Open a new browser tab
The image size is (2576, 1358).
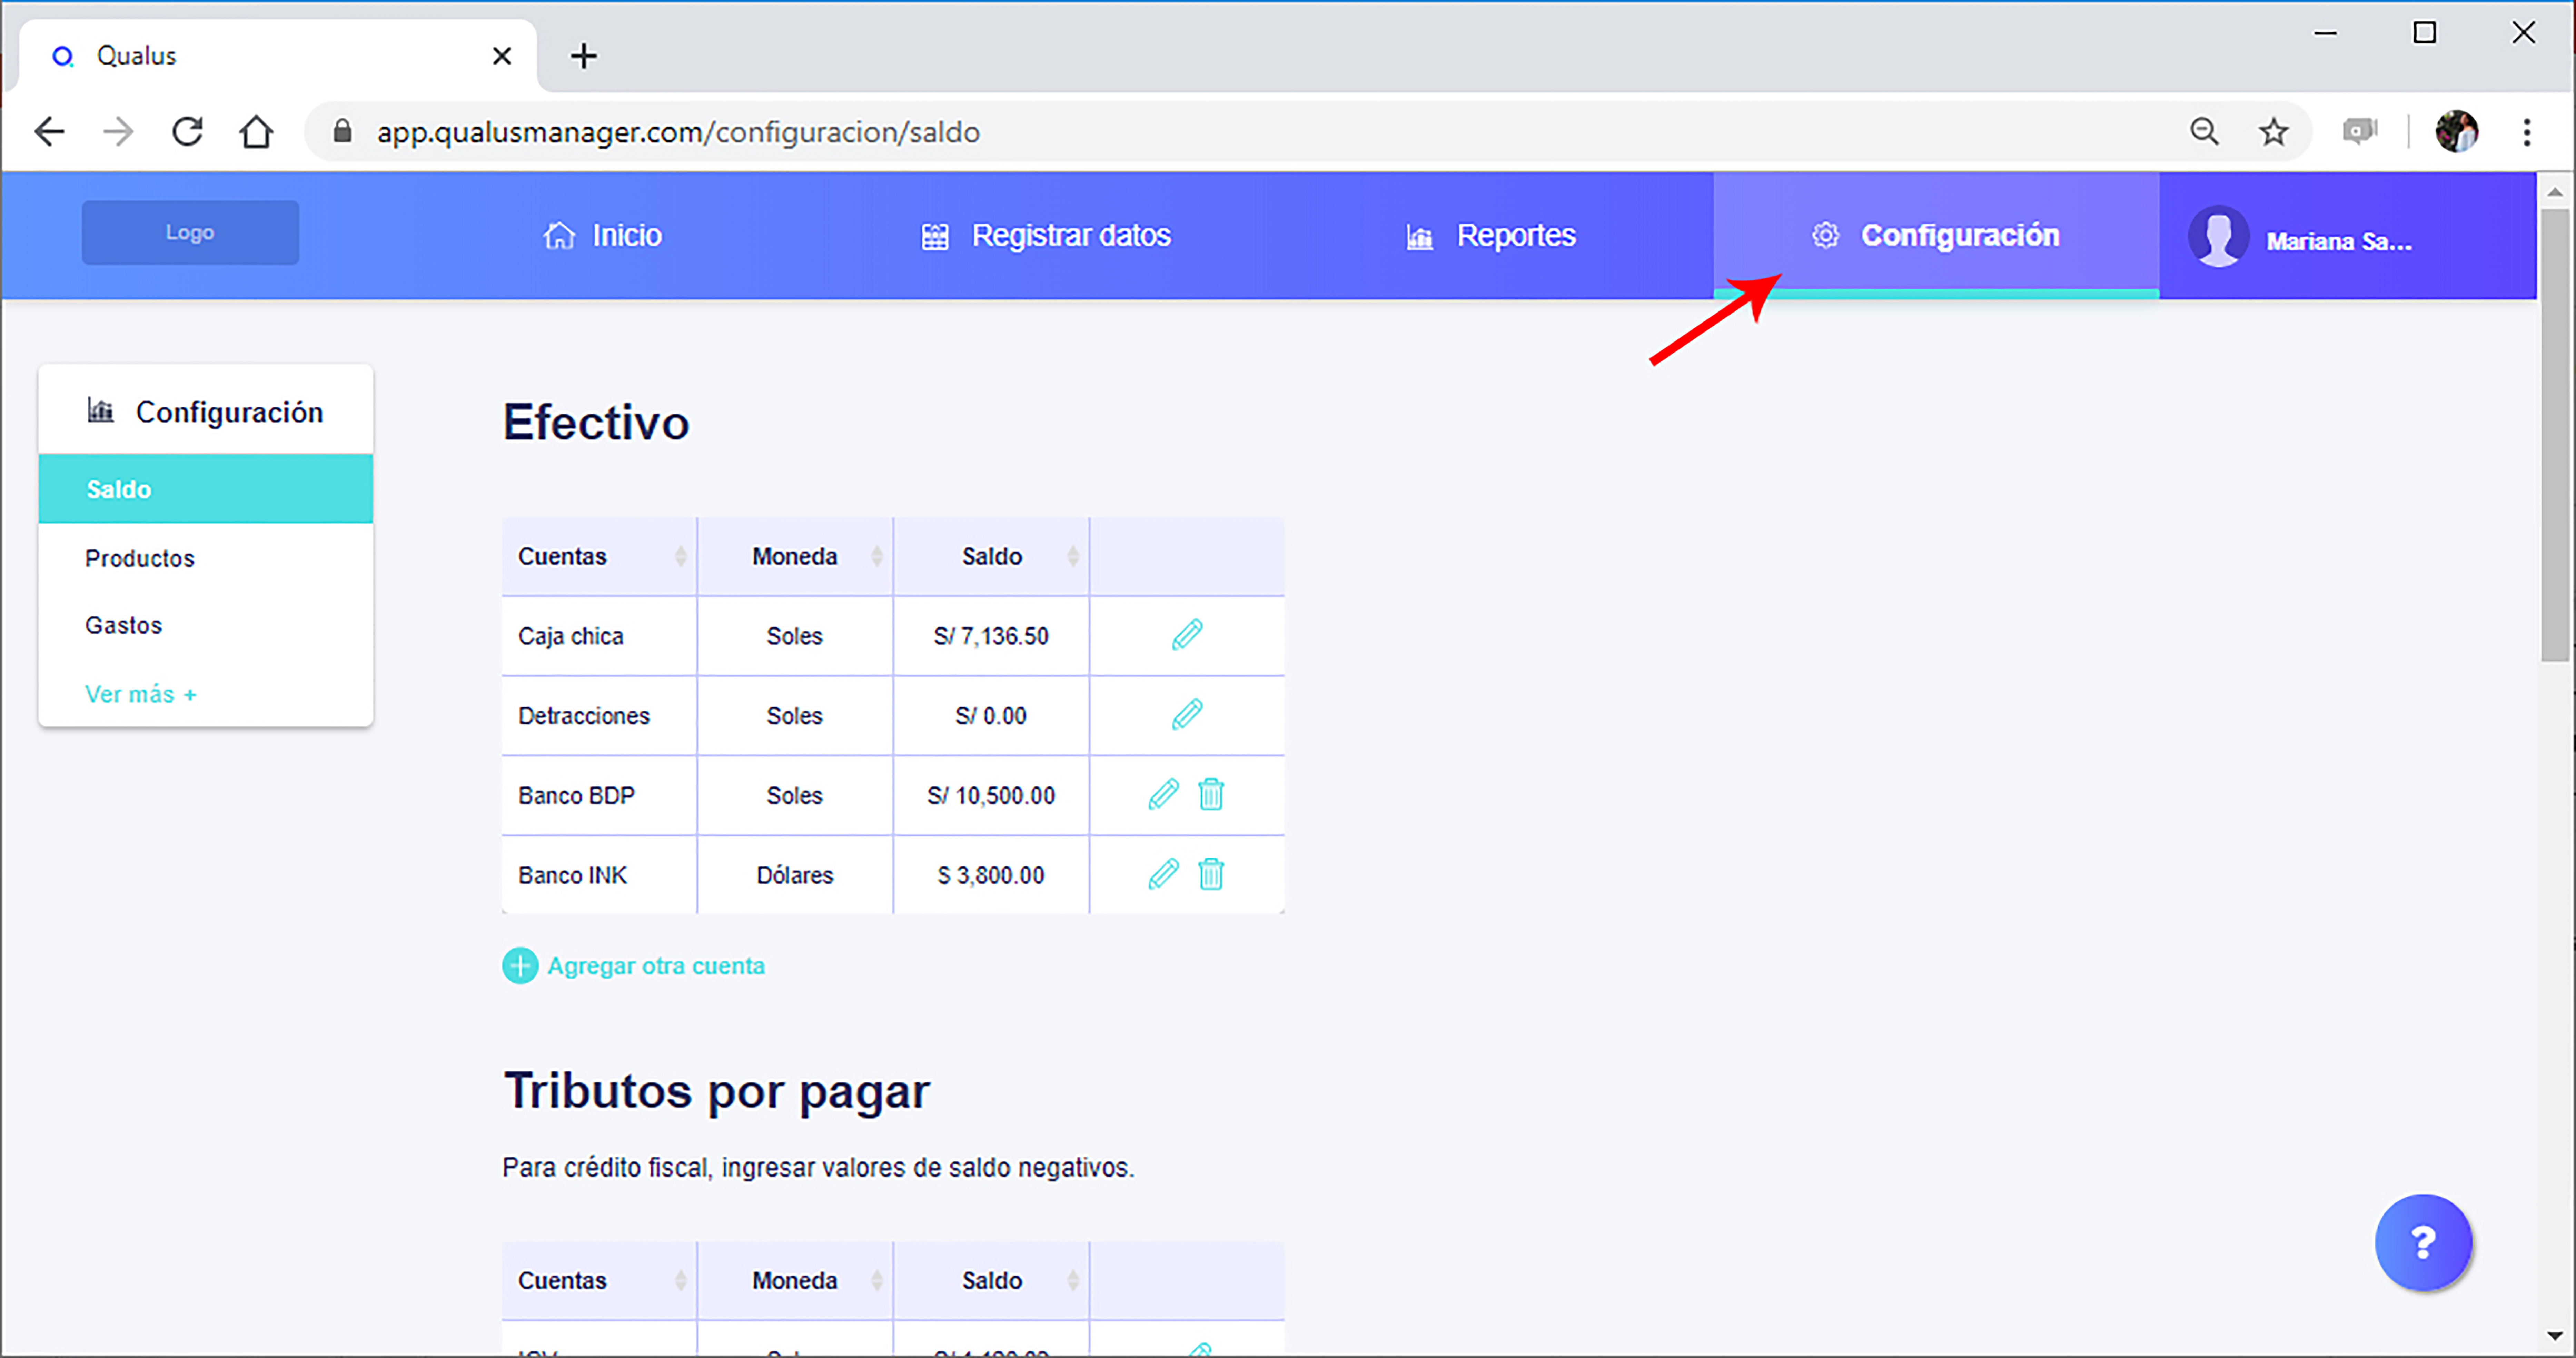584,56
